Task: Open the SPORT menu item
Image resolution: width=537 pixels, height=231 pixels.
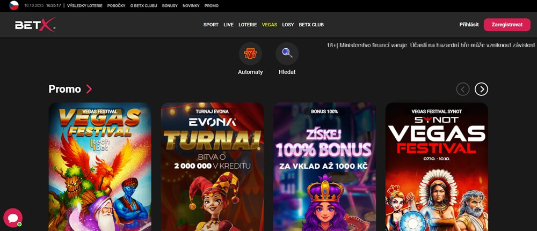Action: [x=211, y=25]
